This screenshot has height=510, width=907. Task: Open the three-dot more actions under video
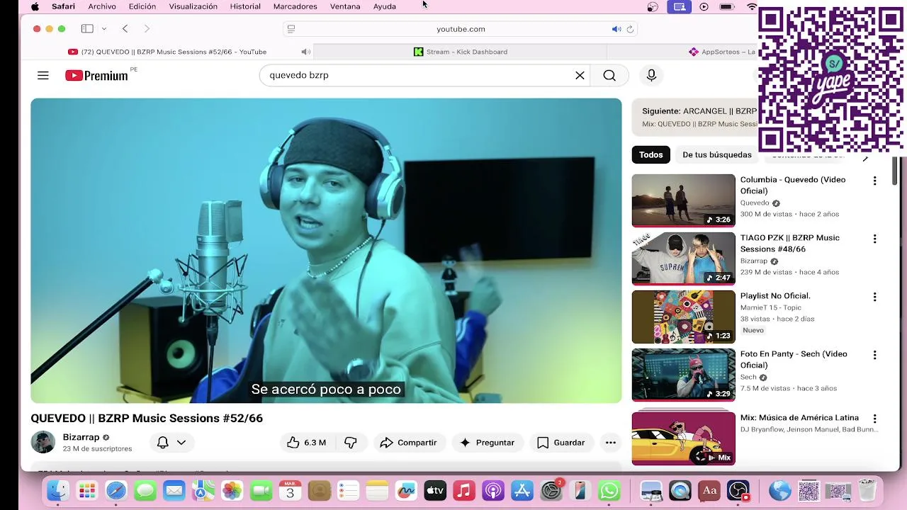point(611,443)
